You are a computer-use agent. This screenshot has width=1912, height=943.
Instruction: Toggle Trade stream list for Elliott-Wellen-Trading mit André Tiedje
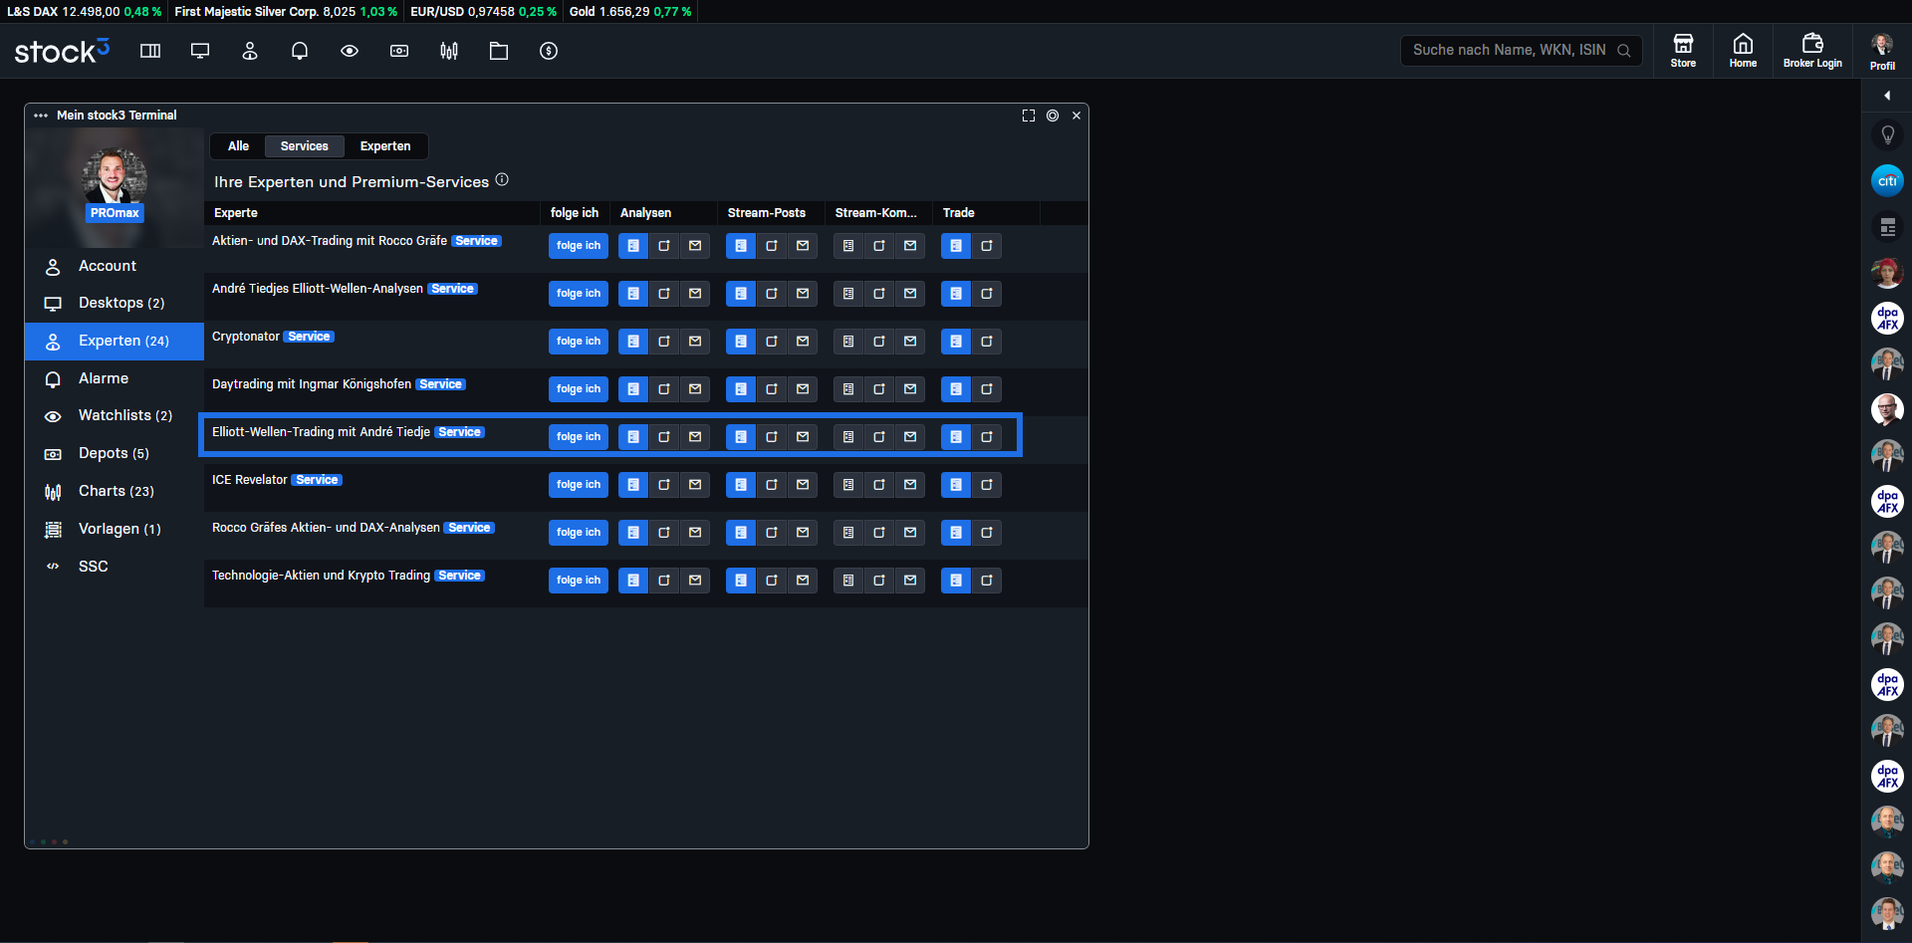tap(956, 437)
